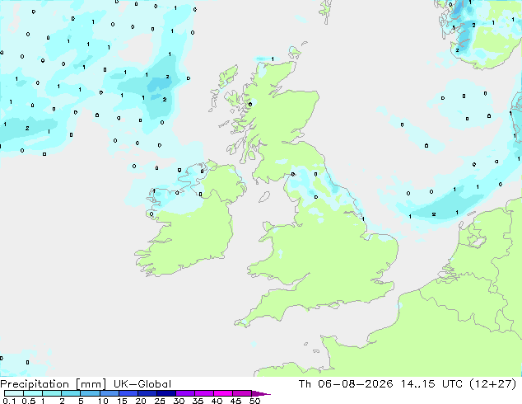Click the 2–5 mm legend color swatch

pyautogui.click(x=71, y=393)
